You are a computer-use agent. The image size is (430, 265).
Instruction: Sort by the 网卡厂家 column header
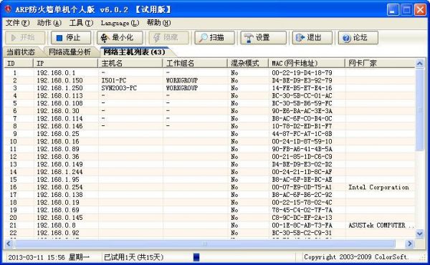380,63
